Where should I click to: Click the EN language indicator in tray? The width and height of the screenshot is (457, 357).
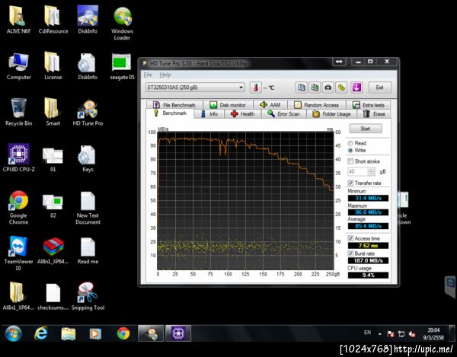367,332
